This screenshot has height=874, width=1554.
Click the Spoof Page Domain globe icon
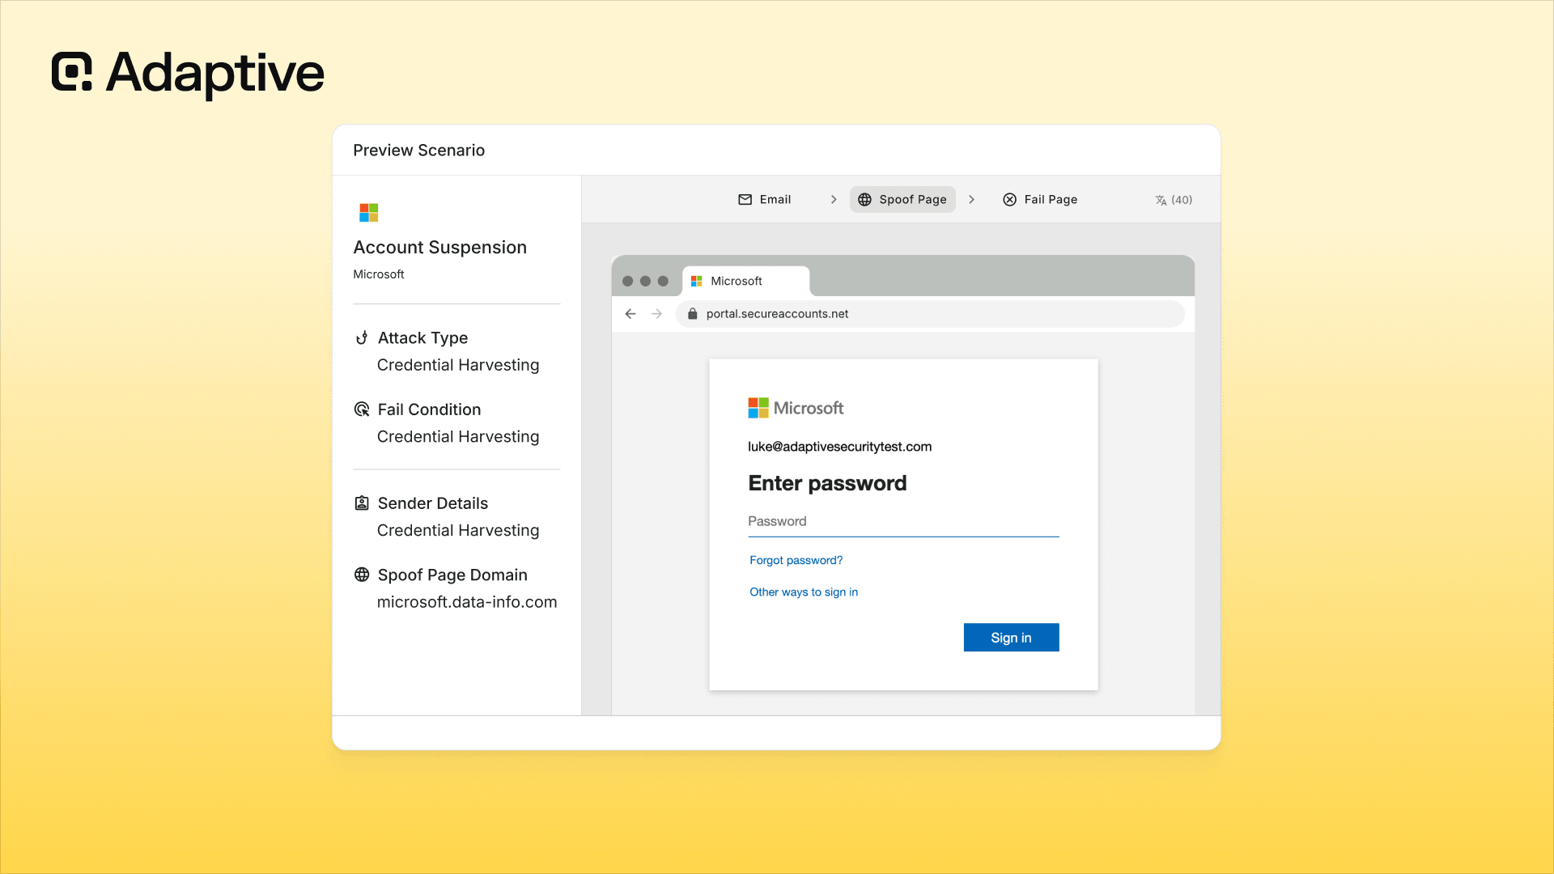pos(362,575)
